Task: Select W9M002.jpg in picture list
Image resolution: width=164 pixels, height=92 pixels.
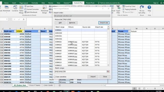Action: tap(73, 42)
